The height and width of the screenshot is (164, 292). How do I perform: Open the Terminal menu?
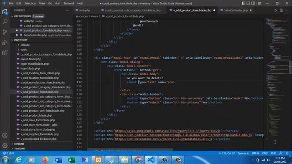[69, 3]
